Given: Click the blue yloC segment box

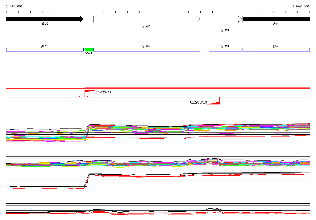Looking at the screenshot, I should (x=147, y=50).
